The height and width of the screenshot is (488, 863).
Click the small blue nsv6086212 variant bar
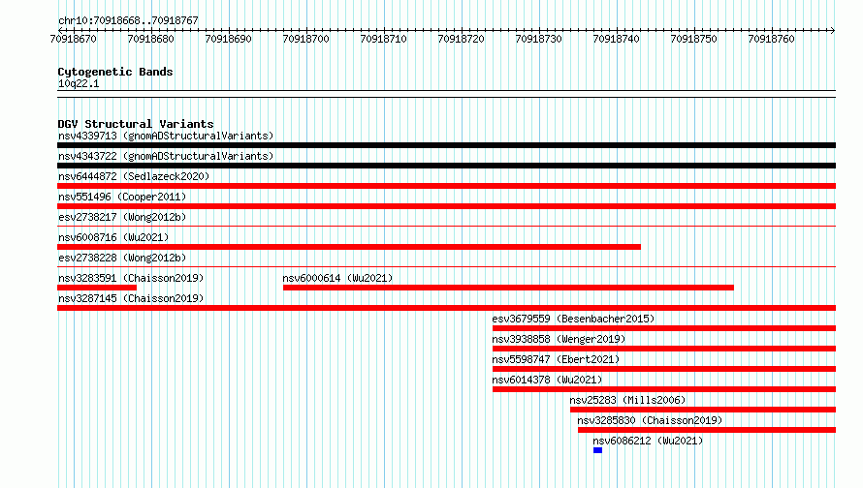coord(597,450)
